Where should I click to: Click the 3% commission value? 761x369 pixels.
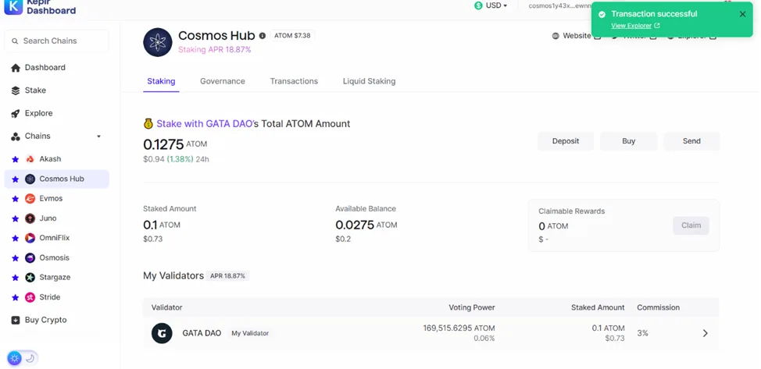(642, 334)
